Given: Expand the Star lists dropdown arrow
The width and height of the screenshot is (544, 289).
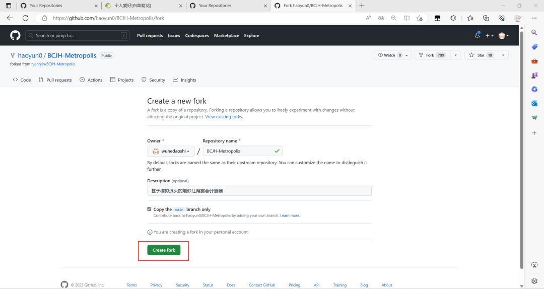Looking at the screenshot, I should 503,55.
